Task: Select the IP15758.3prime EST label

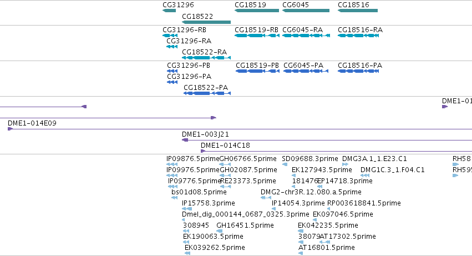Action: 209,204
